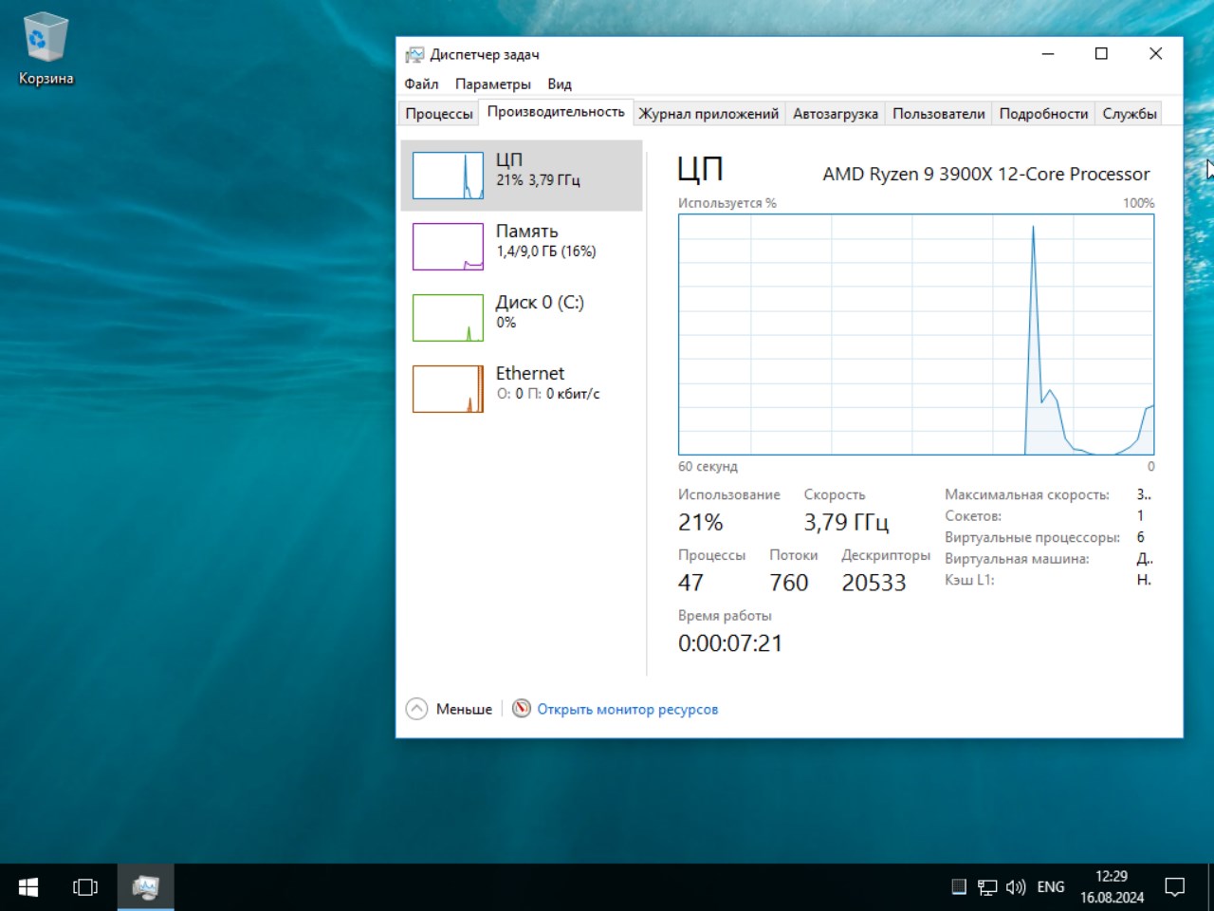Close the Task Manager window
The width and height of the screenshot is (1214, 911).
click(x=1155, y=54)
